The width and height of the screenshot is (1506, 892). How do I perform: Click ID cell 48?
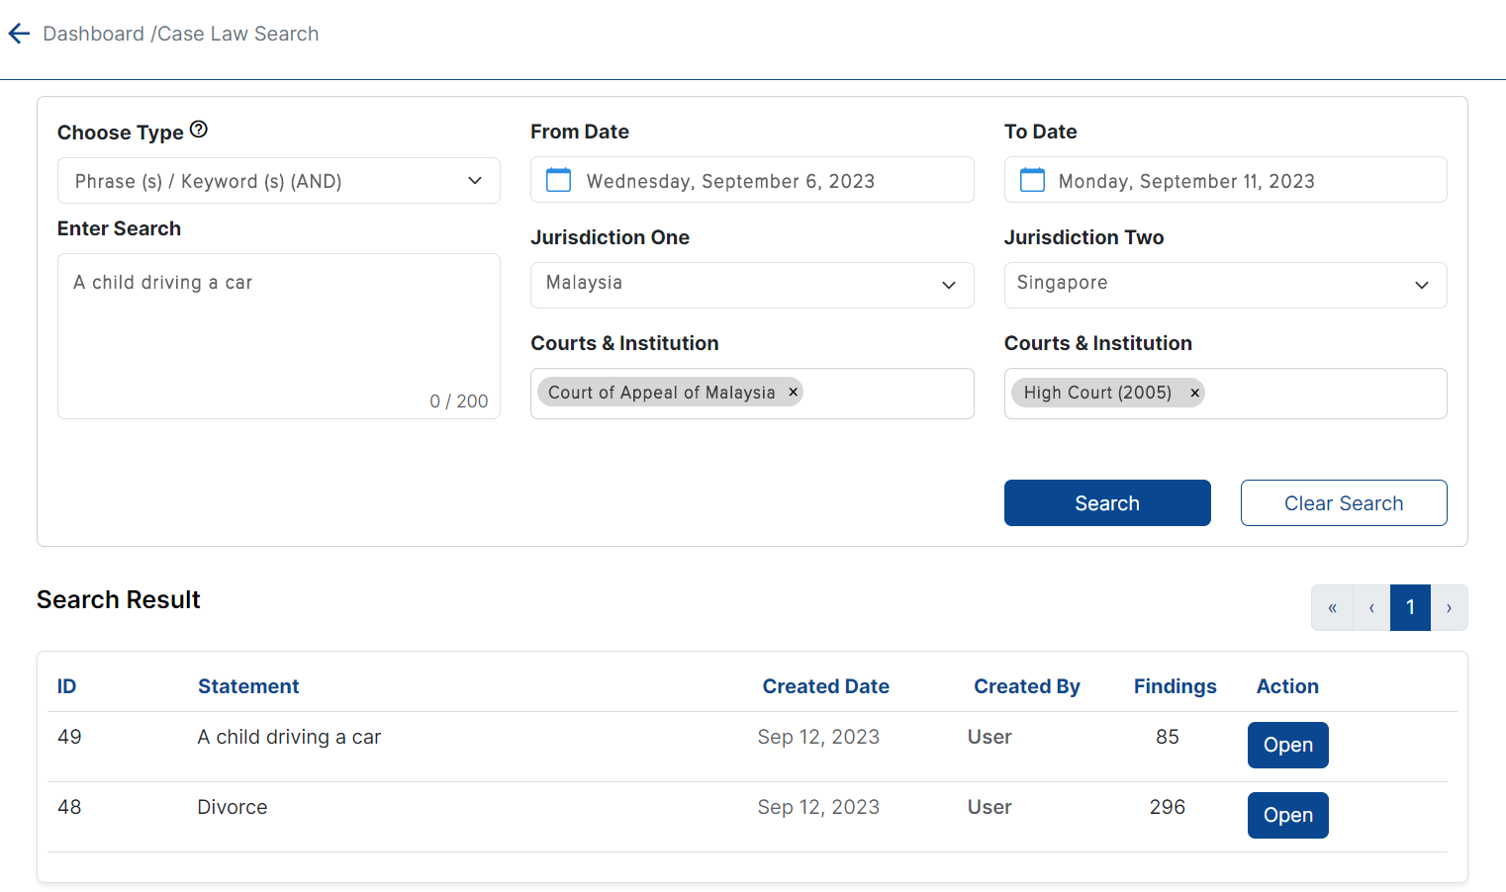pyautogui.click(x=69, y=807)
